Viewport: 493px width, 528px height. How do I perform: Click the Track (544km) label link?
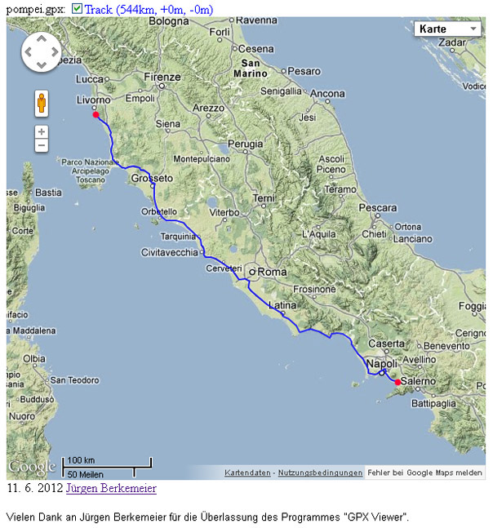coord(148,8)
